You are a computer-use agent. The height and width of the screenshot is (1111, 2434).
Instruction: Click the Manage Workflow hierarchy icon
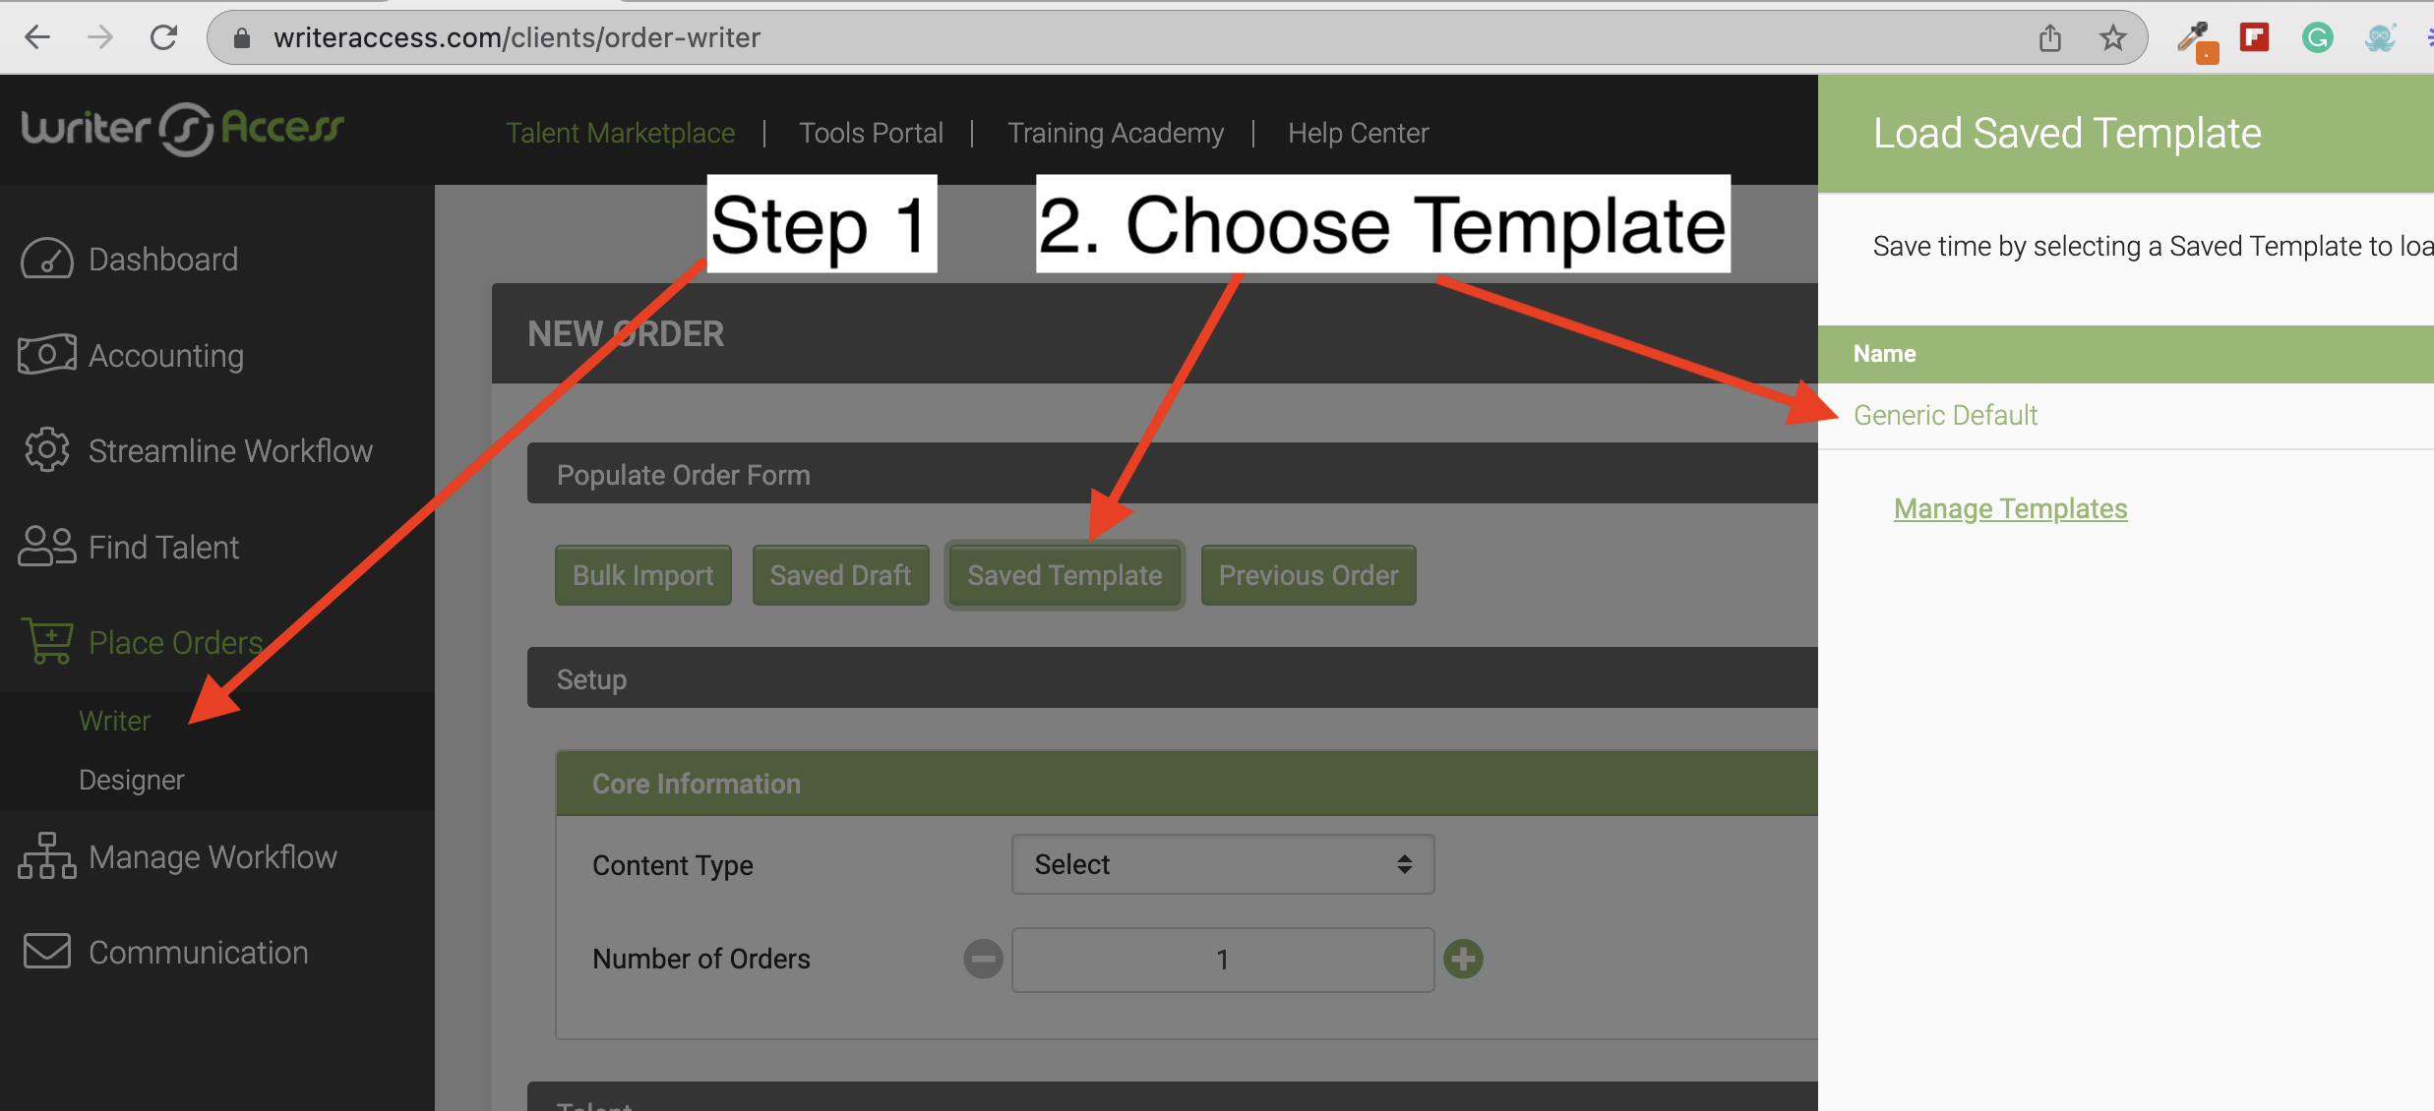pyautogui.click(x=47, y=855)
